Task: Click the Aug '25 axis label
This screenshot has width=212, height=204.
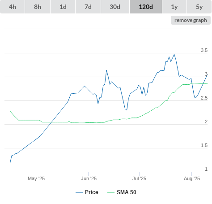Action: point(192,178)
